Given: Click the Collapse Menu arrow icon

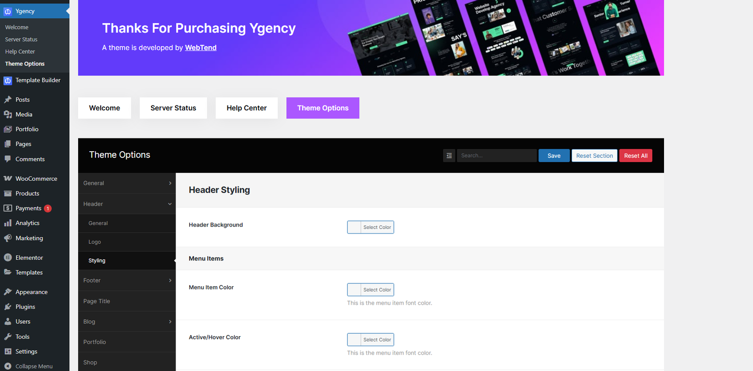Looking at the screenshot, I should coord(8,366).
